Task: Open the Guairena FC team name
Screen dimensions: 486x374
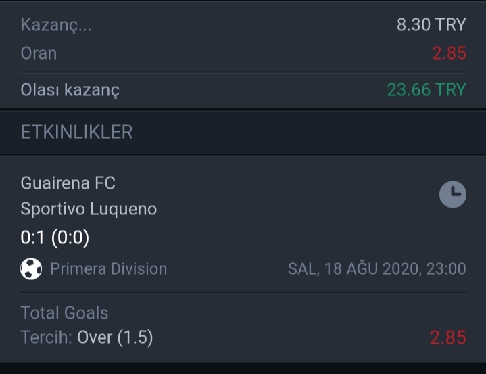Action: (68, 183)
